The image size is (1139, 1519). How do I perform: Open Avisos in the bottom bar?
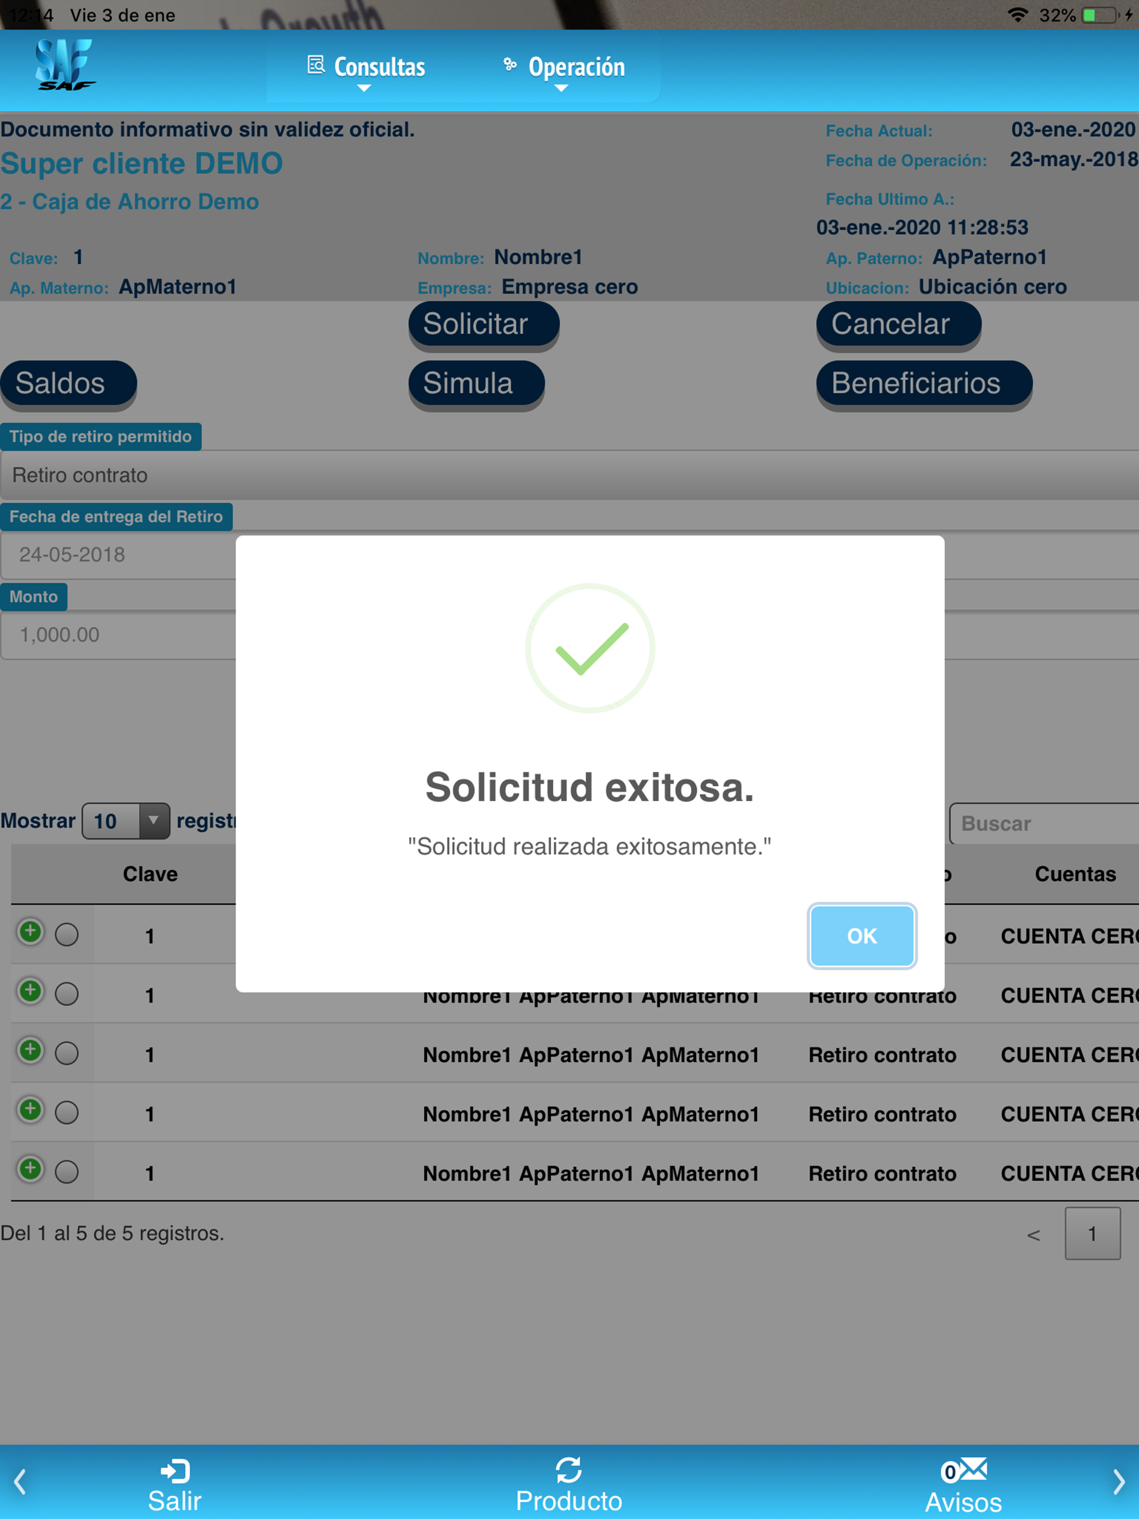tap(963, 1486)
